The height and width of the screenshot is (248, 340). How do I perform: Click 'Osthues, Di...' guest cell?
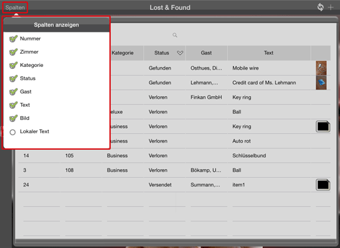(207, 68)
